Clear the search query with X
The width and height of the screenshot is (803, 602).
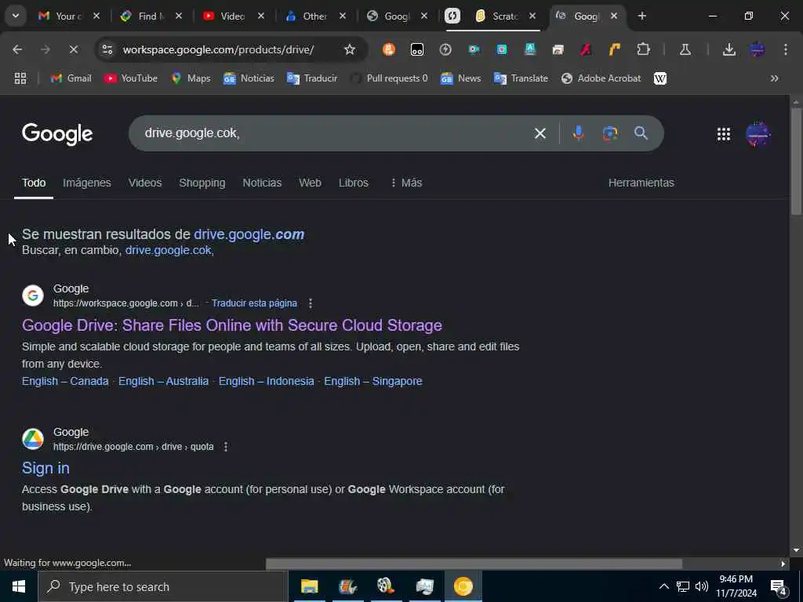(540, 133)
